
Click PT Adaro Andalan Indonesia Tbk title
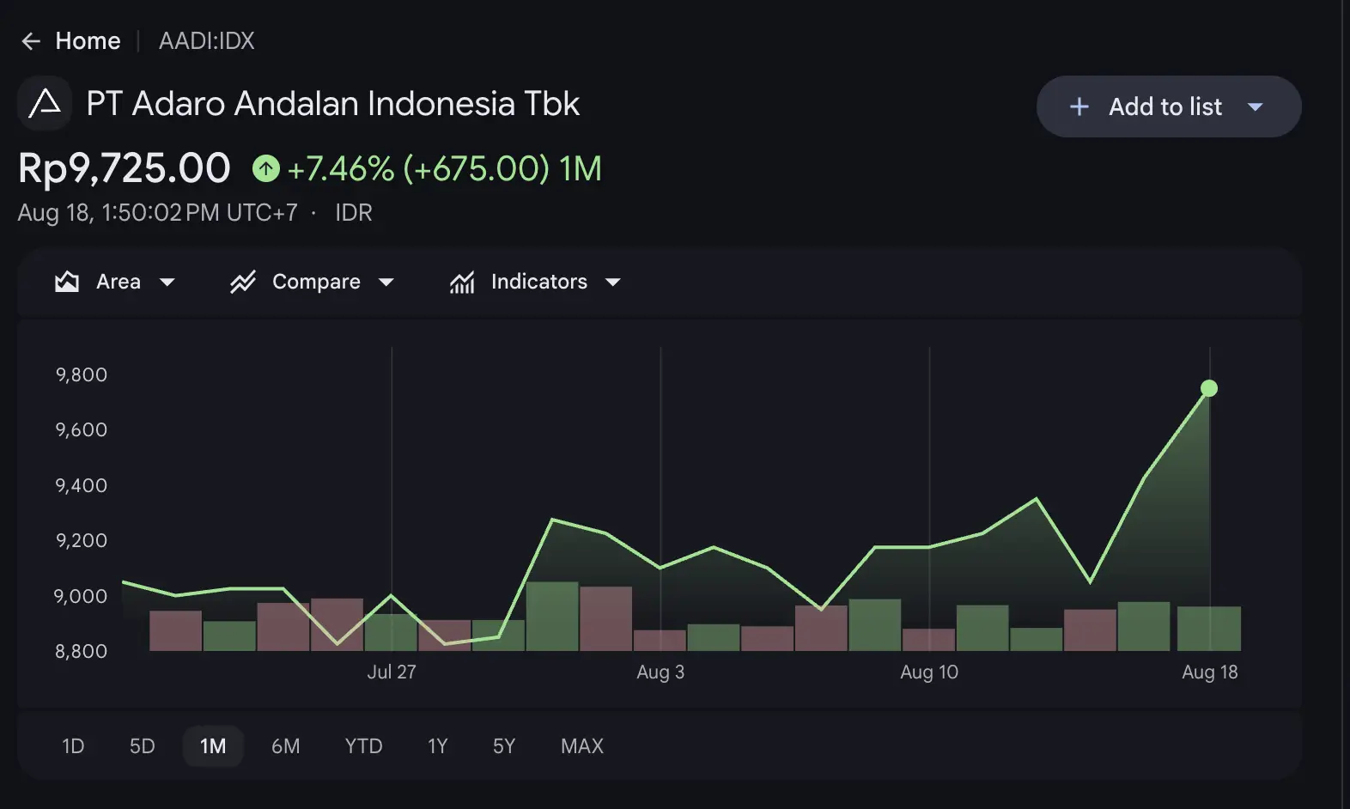[333, 104]
